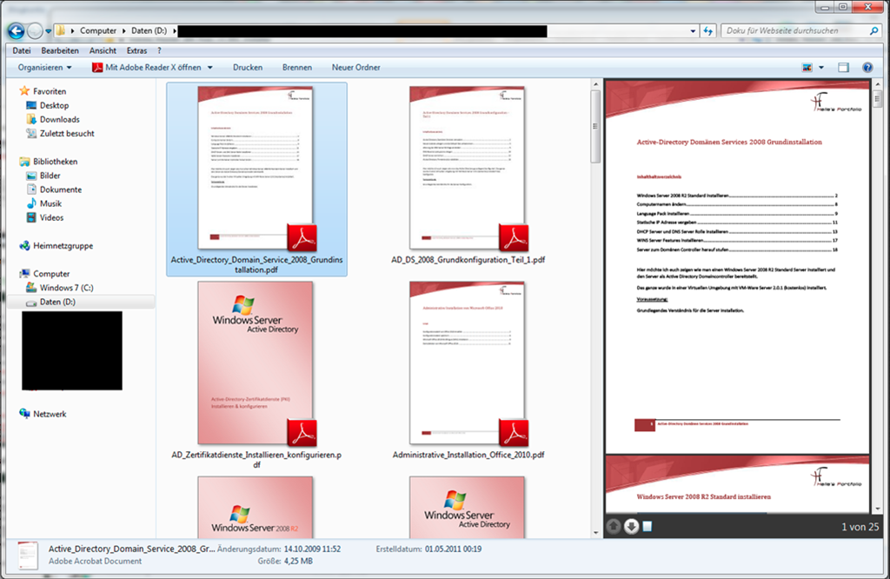This screenshot has width=890, height=579.
Task: Click the preview pane vertical scrollbar
Action: [x=877, y=99]
